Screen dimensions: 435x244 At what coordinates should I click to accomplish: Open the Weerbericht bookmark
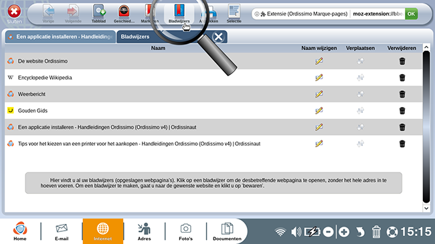31,94
